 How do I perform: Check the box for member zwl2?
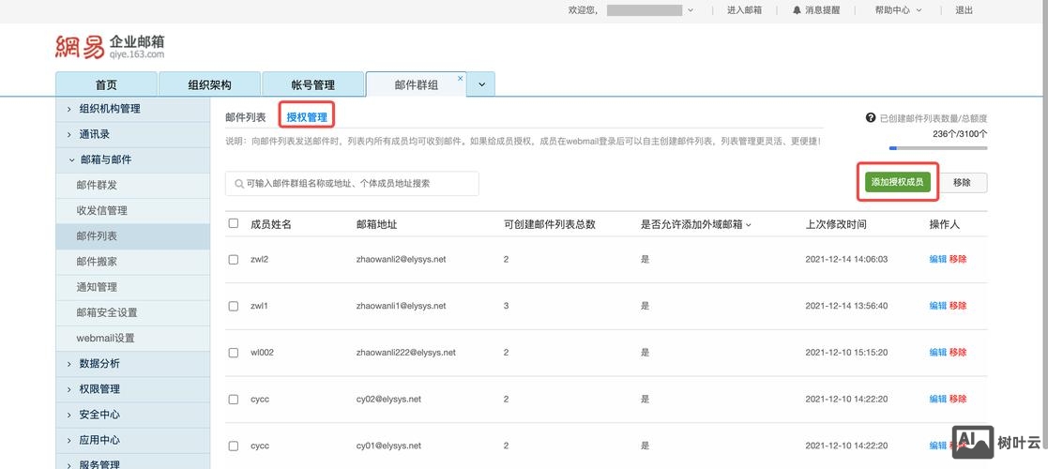click(x=234, y=259)
